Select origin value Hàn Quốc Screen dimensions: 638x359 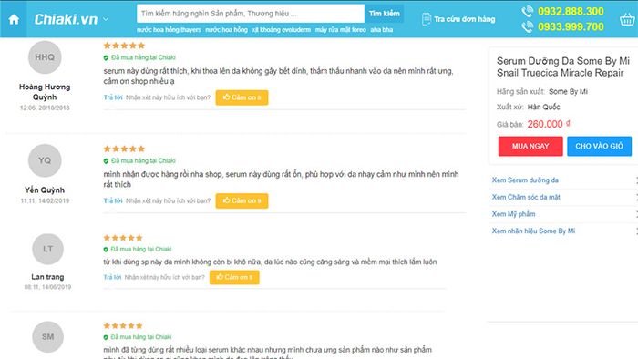point(543,108)
